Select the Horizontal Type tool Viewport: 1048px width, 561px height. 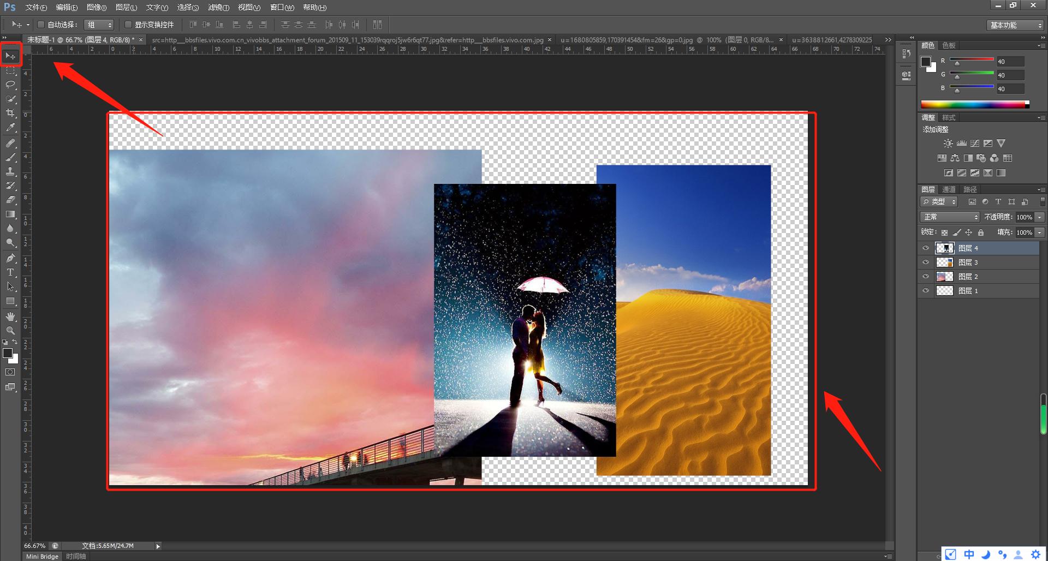click(10, 272)
